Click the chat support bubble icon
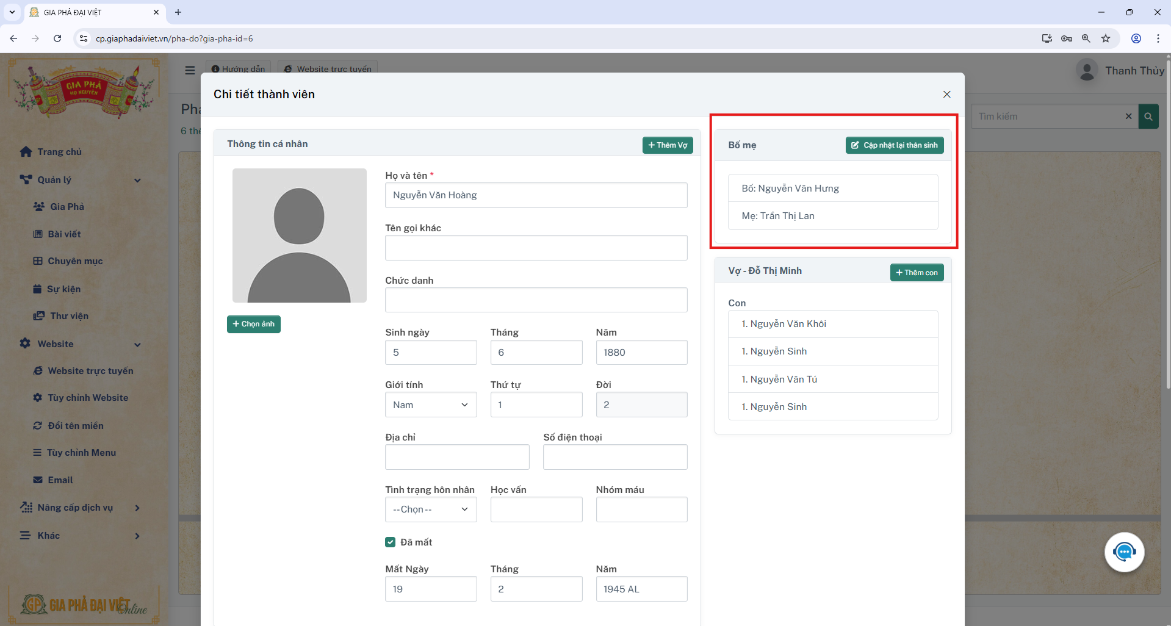1171x626 pixels. point(1124,552)
